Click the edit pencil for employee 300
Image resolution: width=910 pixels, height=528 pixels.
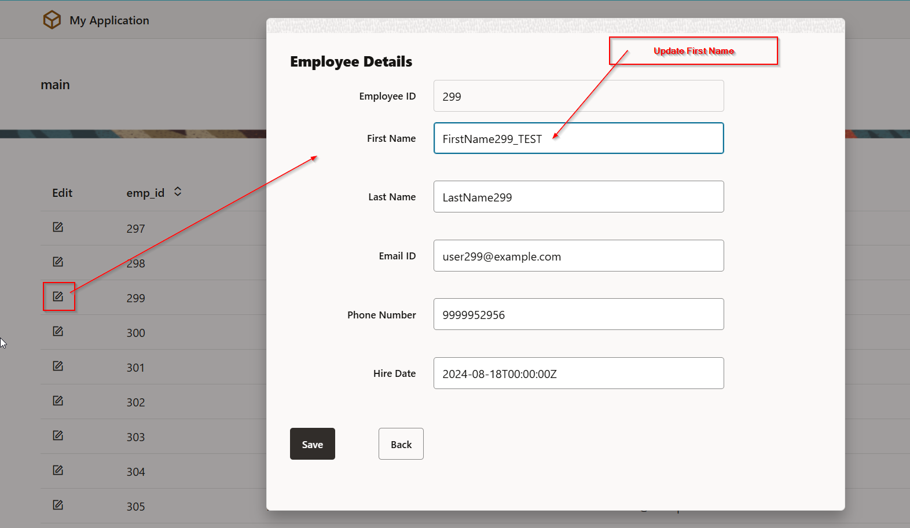pyautogui.click(x=58, y=331)
